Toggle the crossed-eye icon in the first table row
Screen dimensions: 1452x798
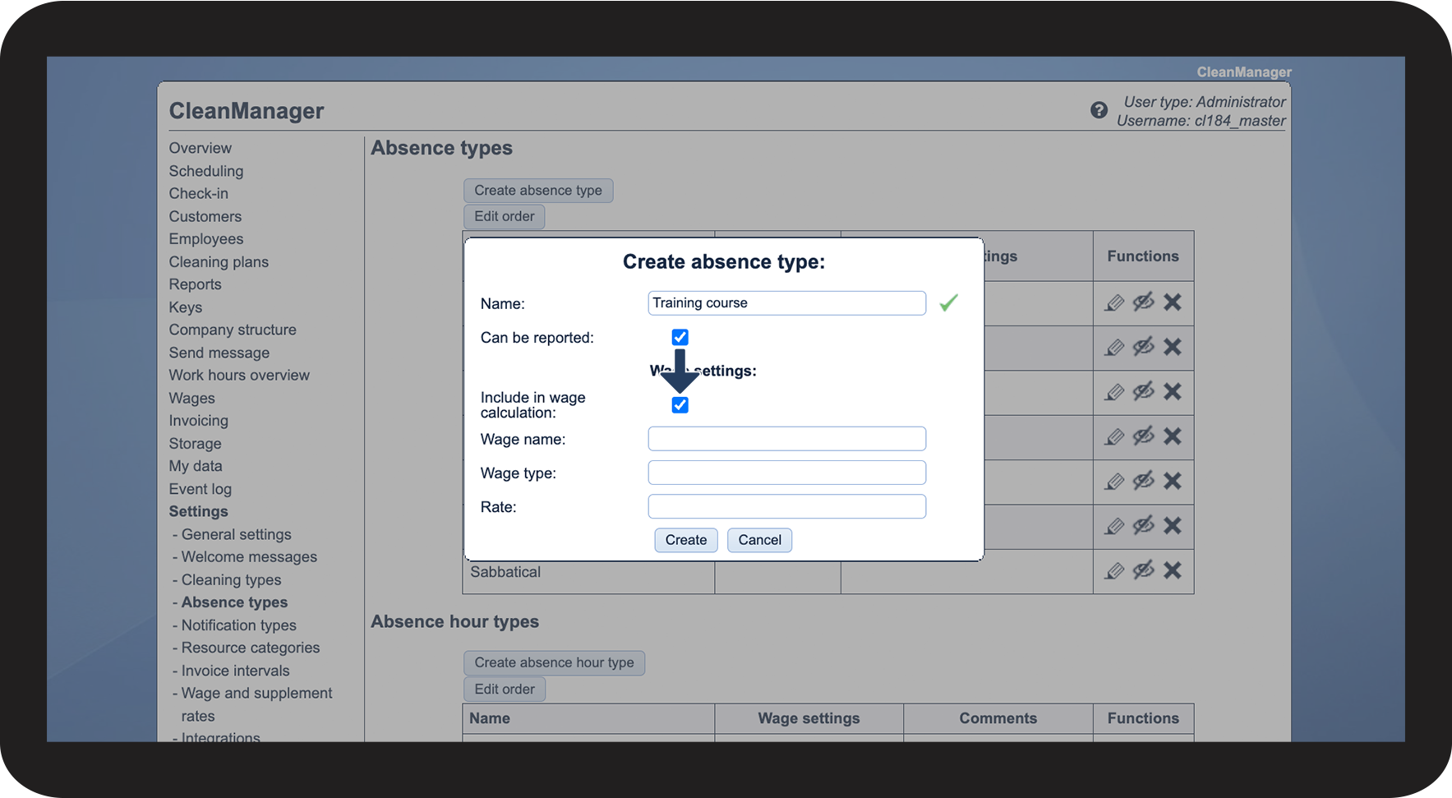coord(1143,302)
